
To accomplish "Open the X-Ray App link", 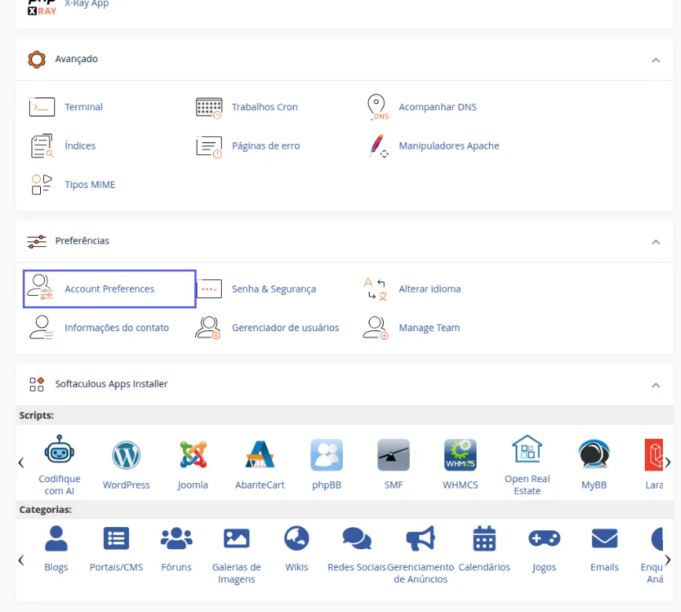I will click(x=87, y=3).
